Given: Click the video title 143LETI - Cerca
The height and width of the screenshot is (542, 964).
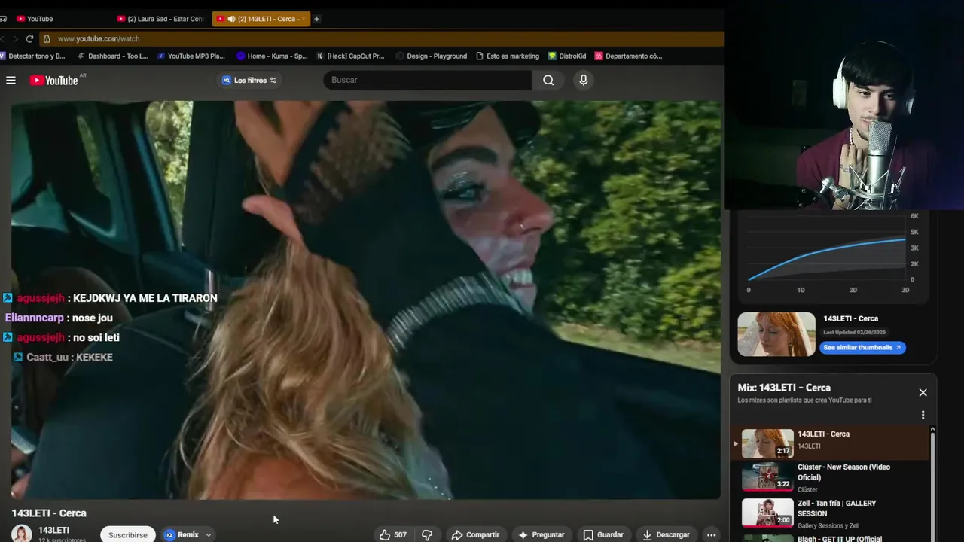Looking at the screenshot, I should (x=49, y=513).
